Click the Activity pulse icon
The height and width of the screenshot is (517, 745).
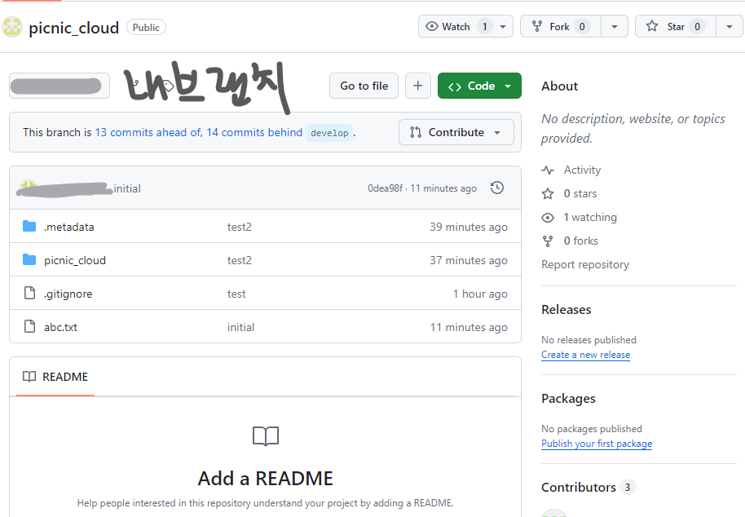pyautogui.click(x=548, y=170)
